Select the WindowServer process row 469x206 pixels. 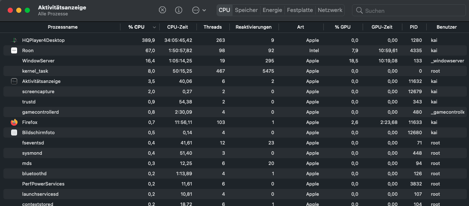(x=234, y=61)
